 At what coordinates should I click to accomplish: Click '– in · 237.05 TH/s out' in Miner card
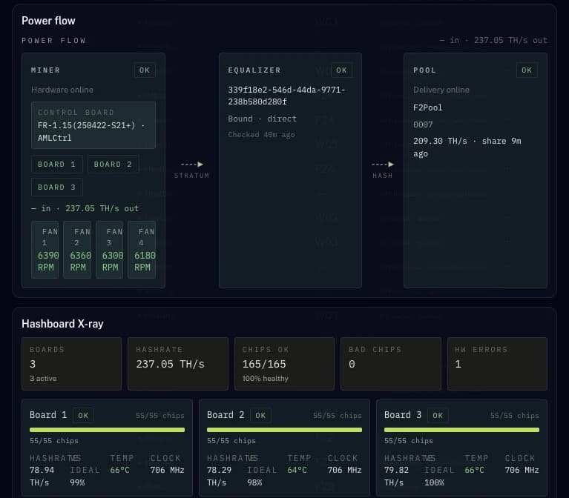pyautogui.click(x=85, y=208)
